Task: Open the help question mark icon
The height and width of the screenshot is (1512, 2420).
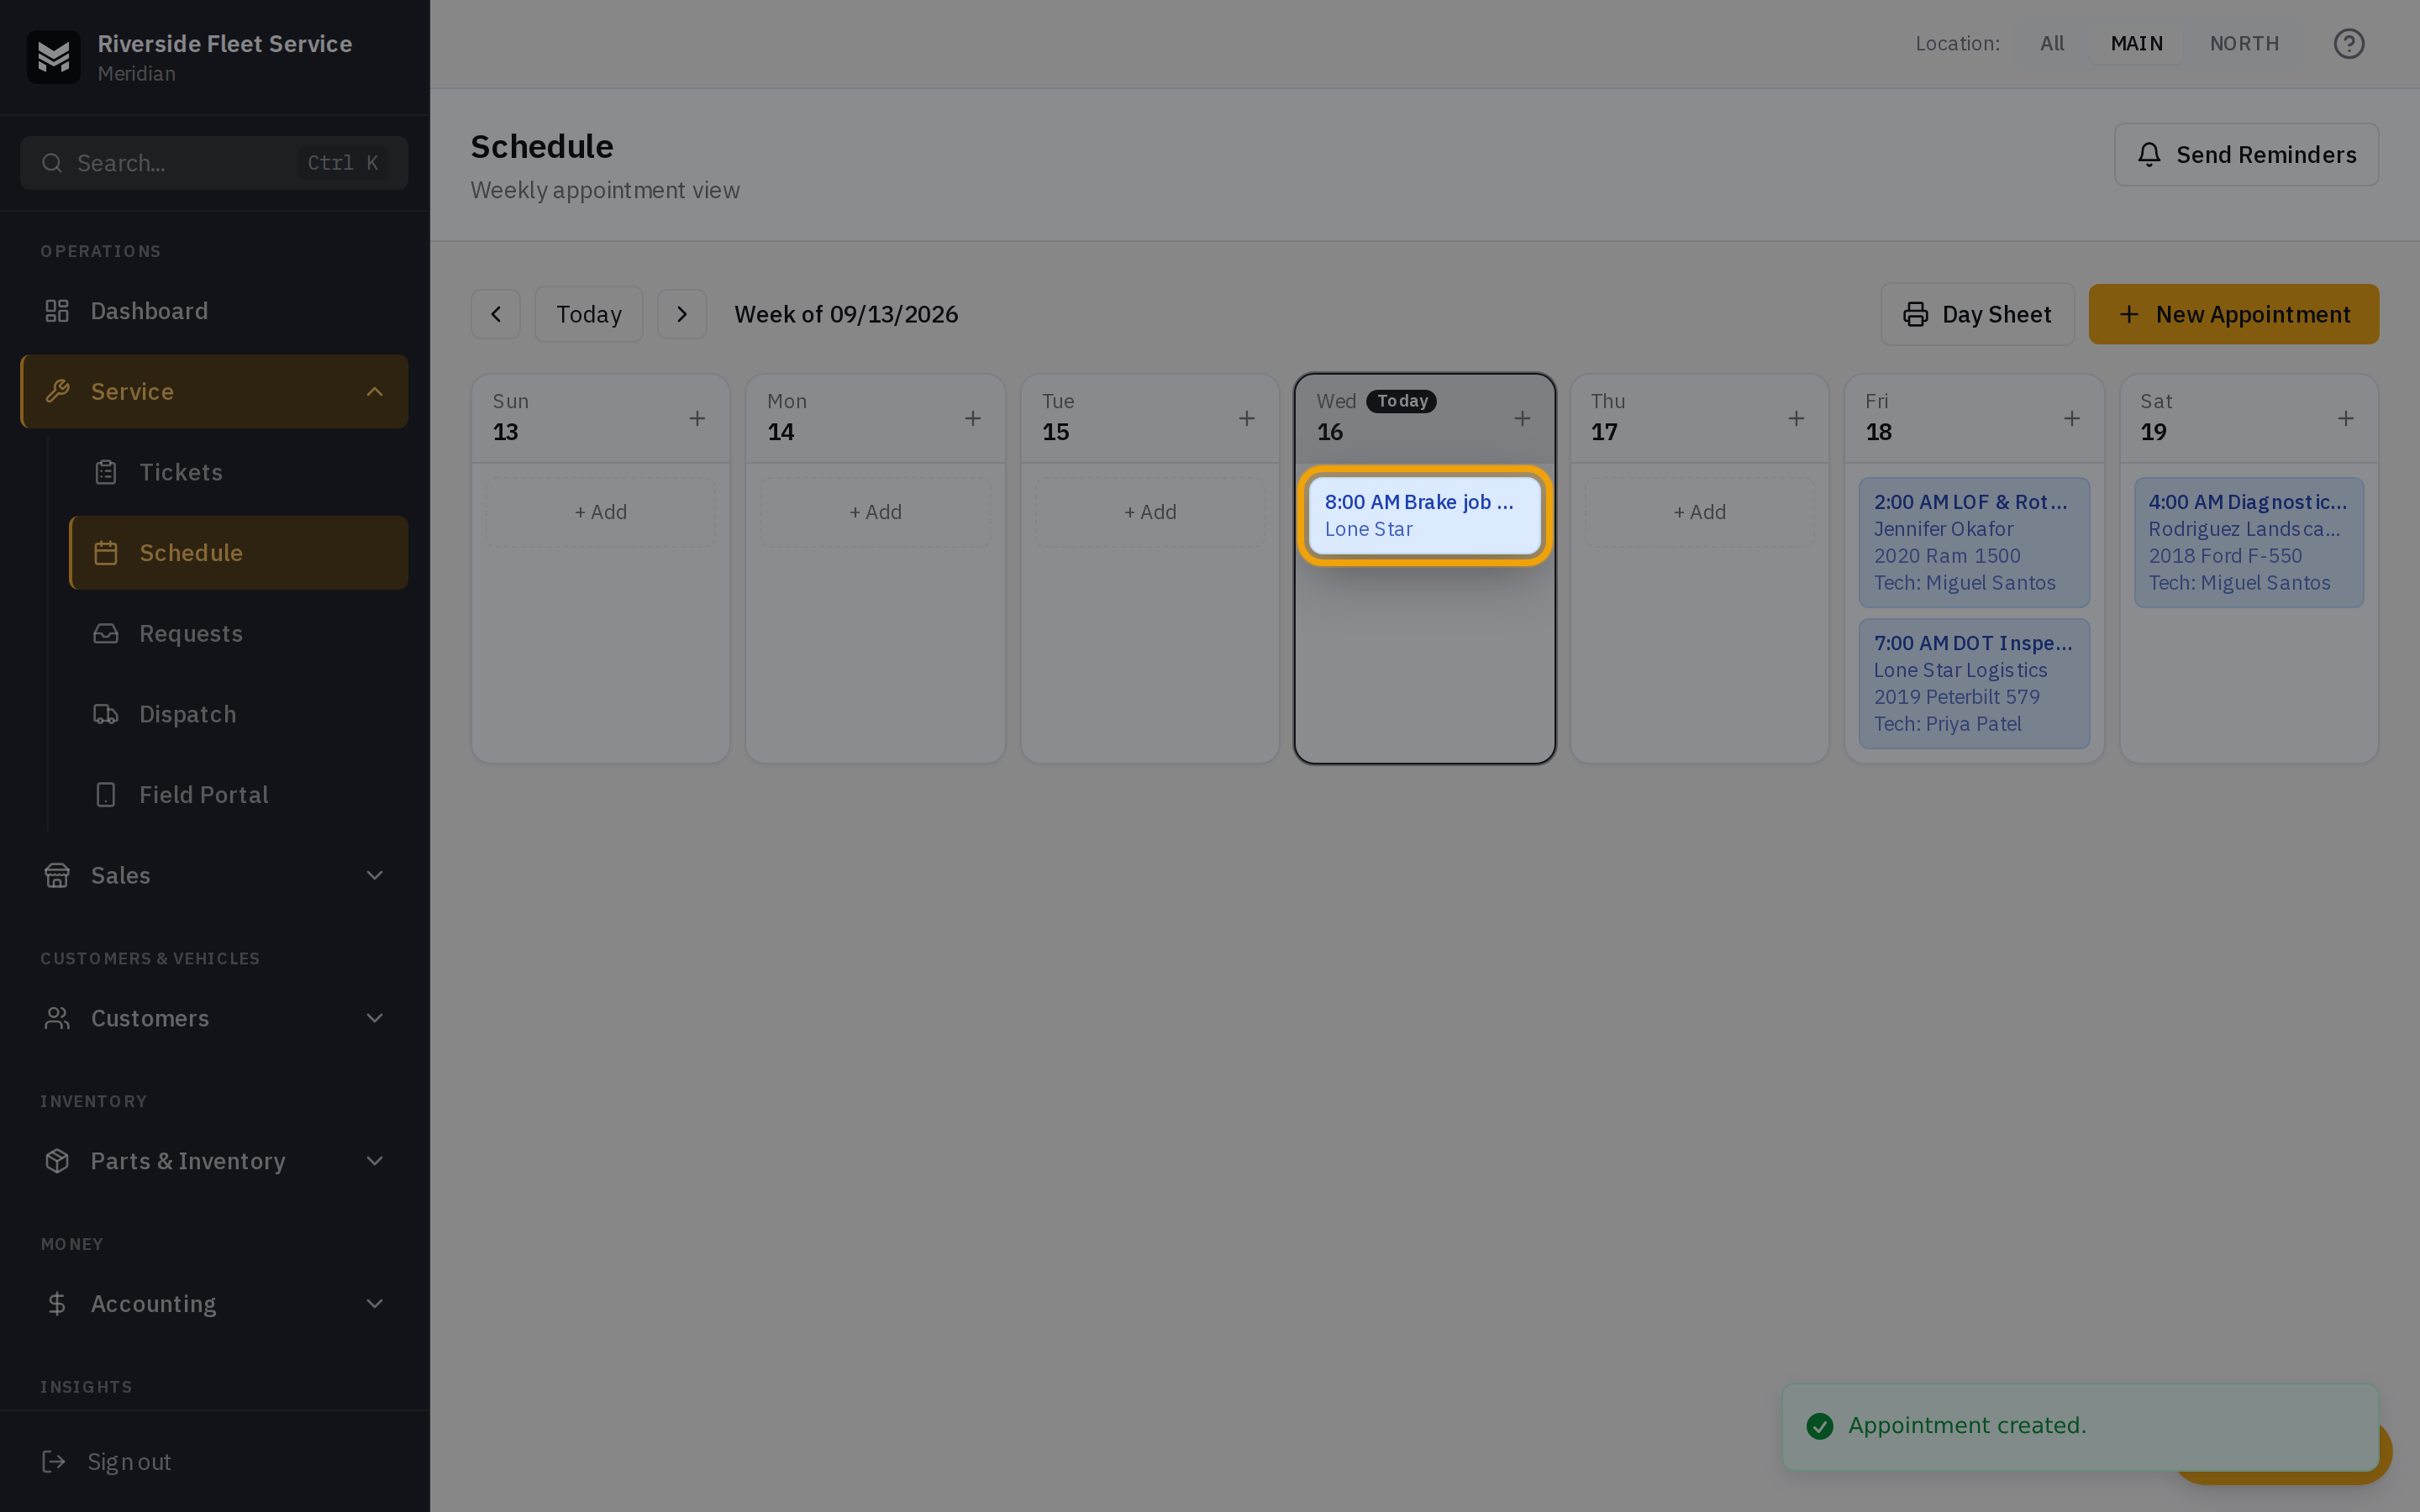Action: [x=2348, y=44]
